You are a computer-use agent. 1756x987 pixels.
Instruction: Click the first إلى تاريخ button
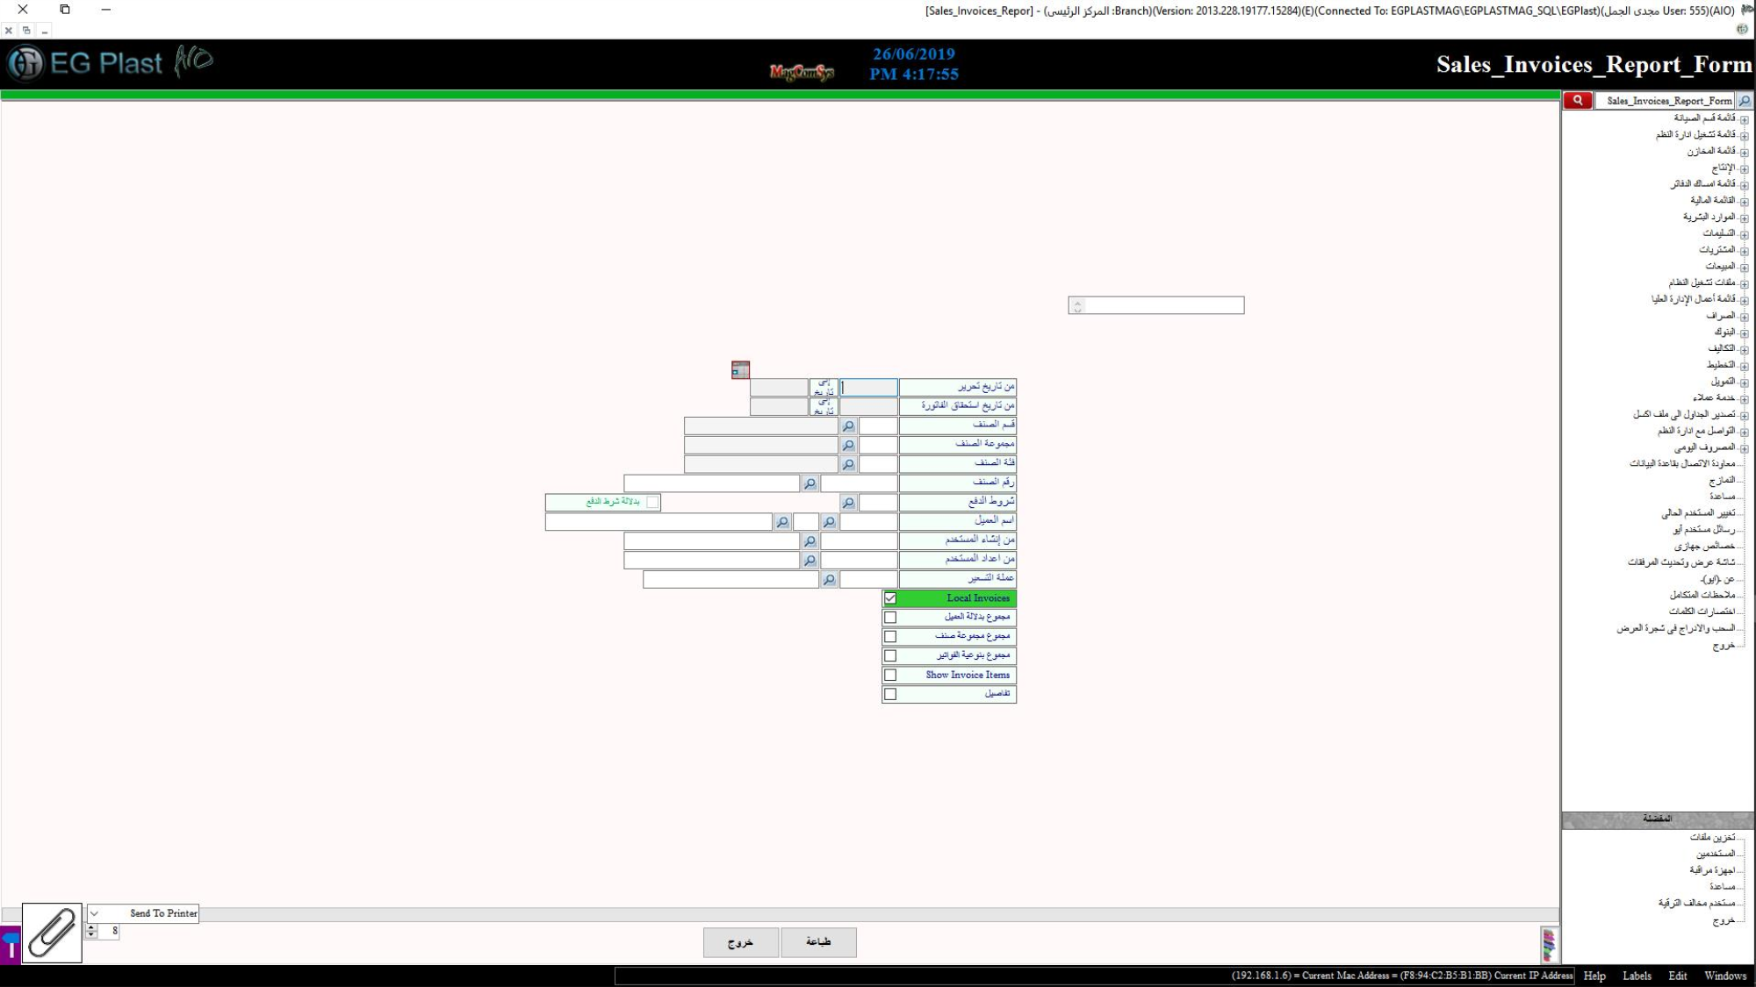pyautogui.click(x=824, y=387)
